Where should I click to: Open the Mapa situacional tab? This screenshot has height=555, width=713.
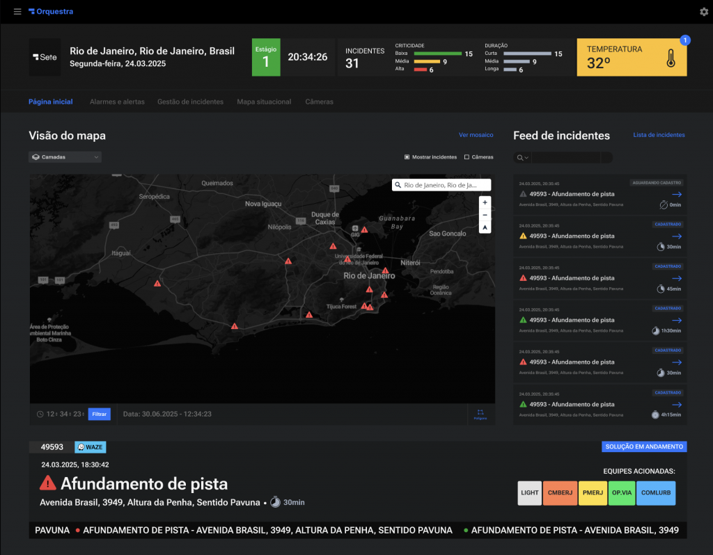[x=264, y=102]
